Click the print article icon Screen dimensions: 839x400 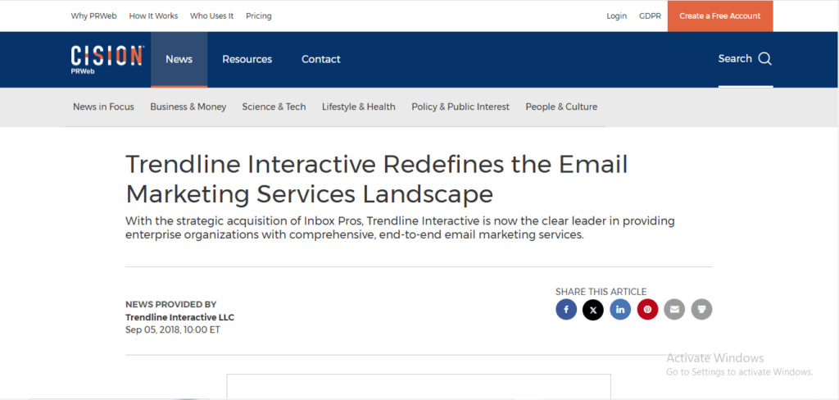701,310
